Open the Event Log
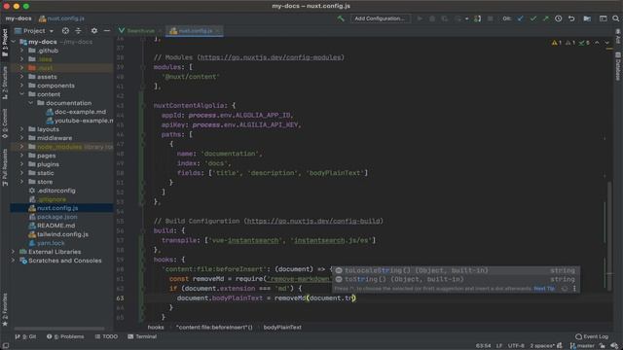The width and height of the screenshot is (623, 350). [x=592, y=336]
